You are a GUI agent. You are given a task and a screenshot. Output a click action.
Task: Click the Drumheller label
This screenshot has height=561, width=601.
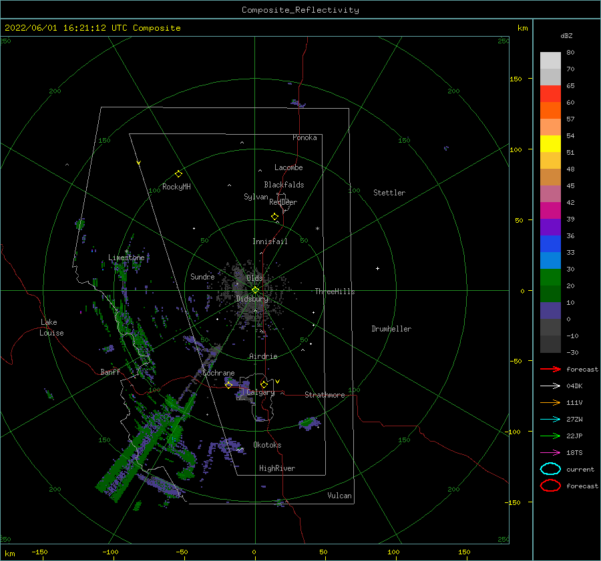tap(391, 329)
